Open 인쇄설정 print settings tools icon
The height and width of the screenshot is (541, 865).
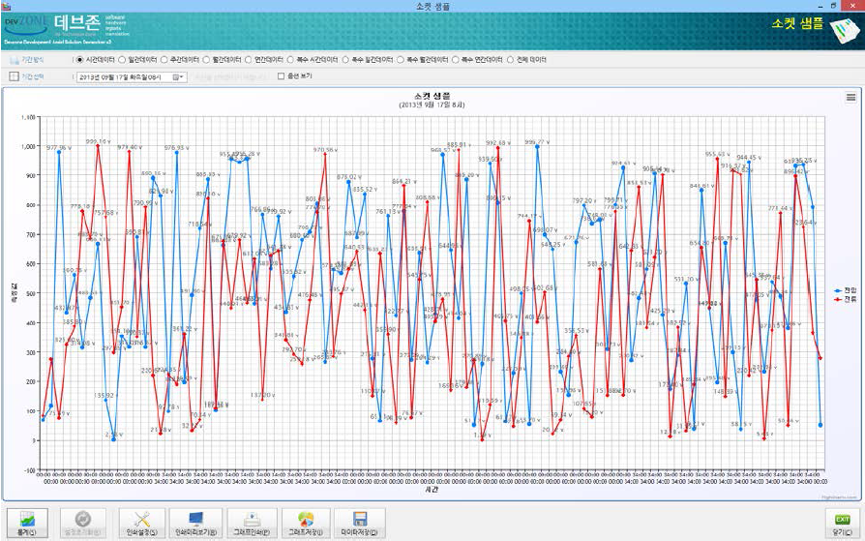[x=142, y=523]
